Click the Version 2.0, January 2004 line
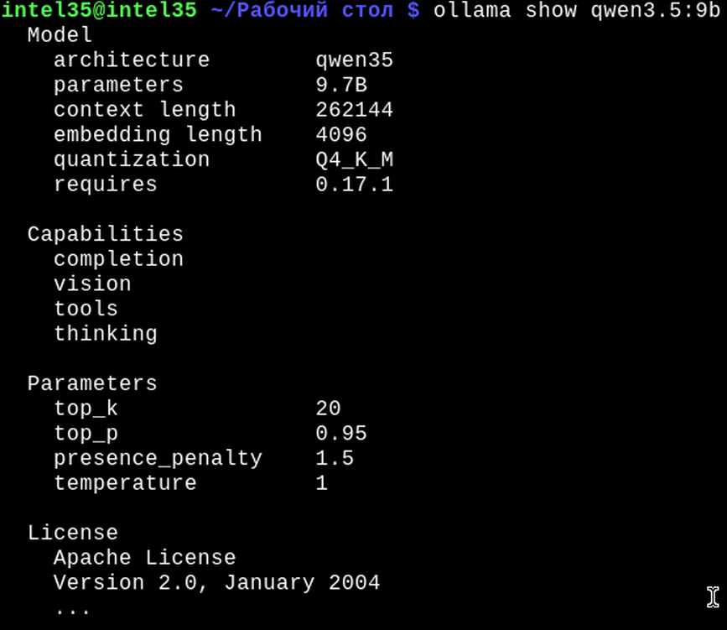This screenshot has height=630, width=727. click(x=216, y=583)
